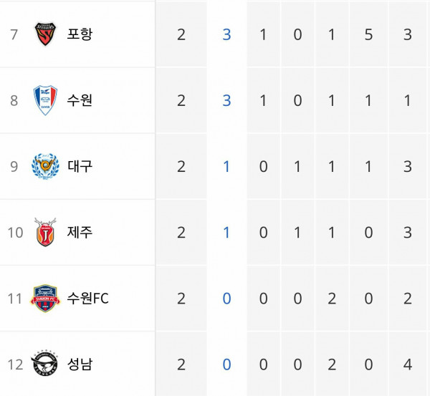Open the 포항 team page link
This screenshot has height=396, width=430.
[x=80, y=34]
